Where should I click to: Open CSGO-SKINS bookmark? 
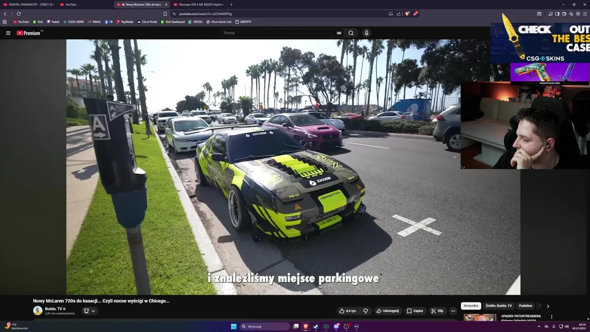click(73, 22)
